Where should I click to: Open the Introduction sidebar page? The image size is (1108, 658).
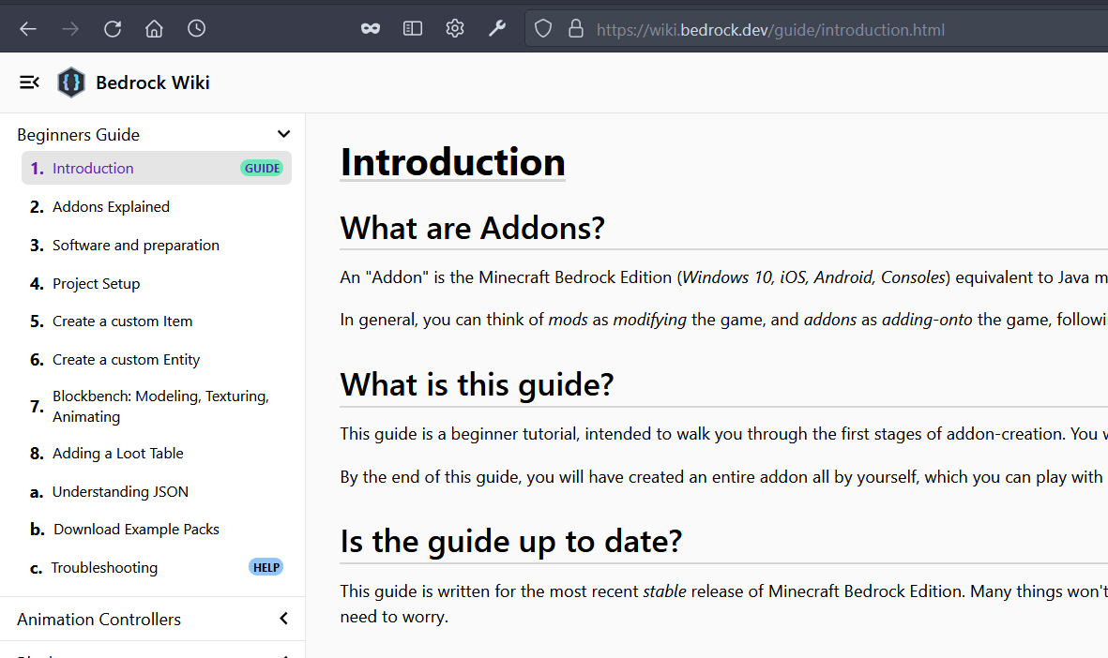pyautogui.click(x=156, y=168)
